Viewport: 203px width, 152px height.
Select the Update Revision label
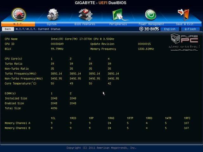tap(102, 44)
